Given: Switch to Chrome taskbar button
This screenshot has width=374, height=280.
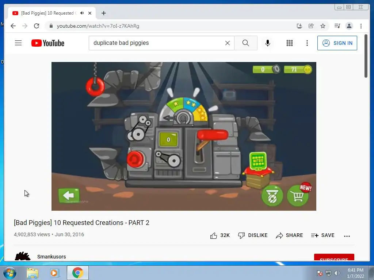Looking at the screenshot, I should [x=78, y=273].
